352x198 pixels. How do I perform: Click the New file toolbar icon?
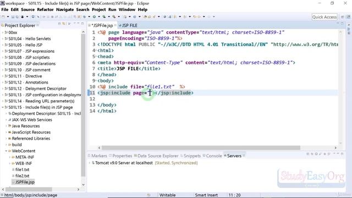click(x=3, y=16)
